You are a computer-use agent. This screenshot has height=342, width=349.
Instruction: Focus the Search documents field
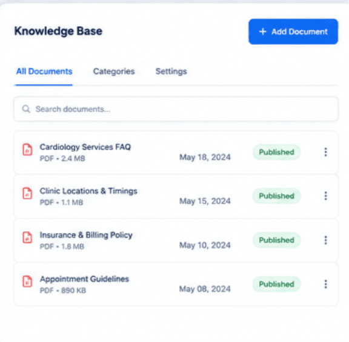click(x=176, y=109)
